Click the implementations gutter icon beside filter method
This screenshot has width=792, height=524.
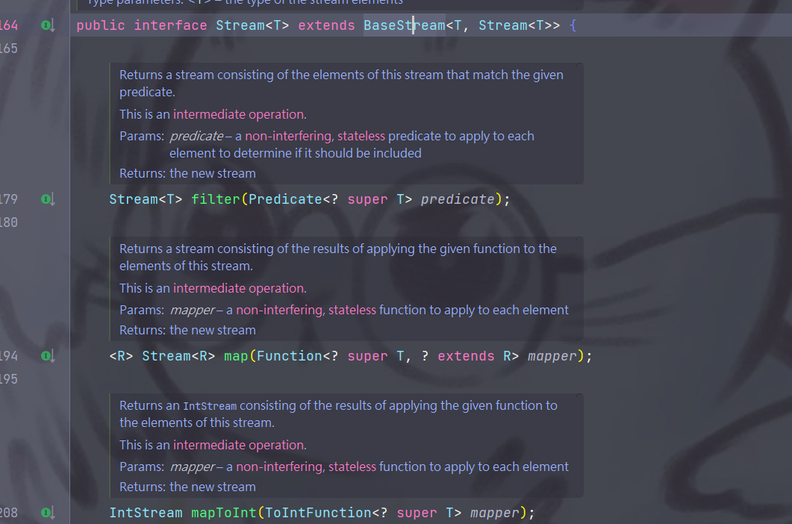tap(47, 199)
